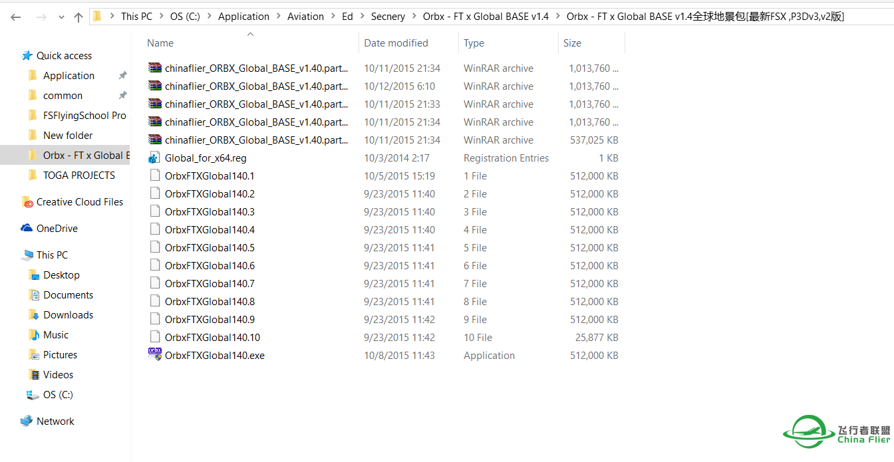
Task: Open the Downloads icon in sidebar
Action: [35, 315]
